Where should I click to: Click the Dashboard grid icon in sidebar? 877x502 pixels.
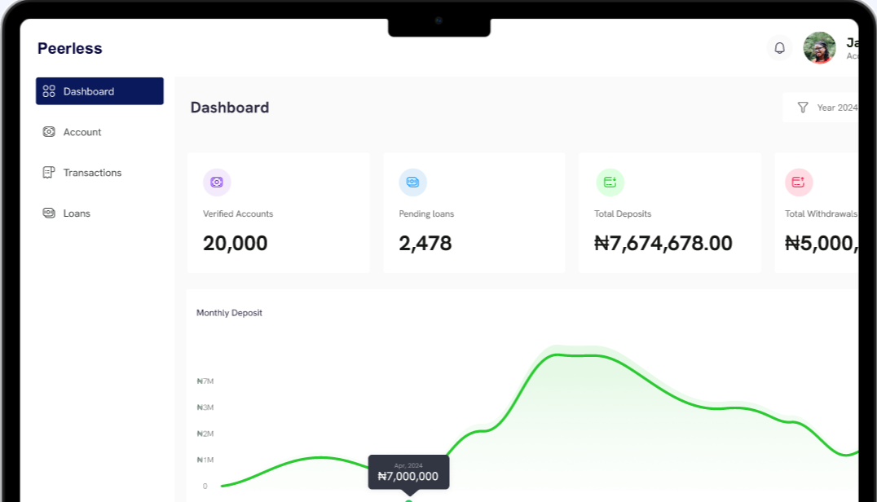[49, 91]
